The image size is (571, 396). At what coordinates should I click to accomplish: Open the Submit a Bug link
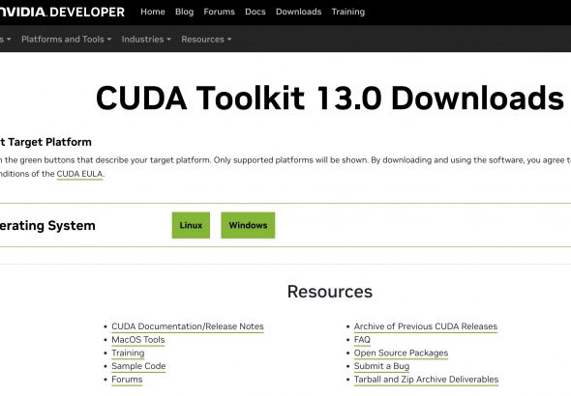point(381,366)
